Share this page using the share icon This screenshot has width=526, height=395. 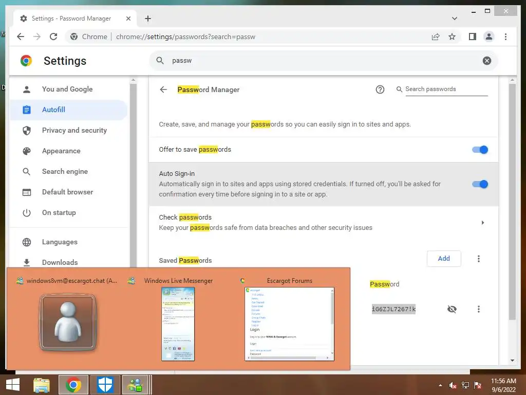tap(436, 37)
